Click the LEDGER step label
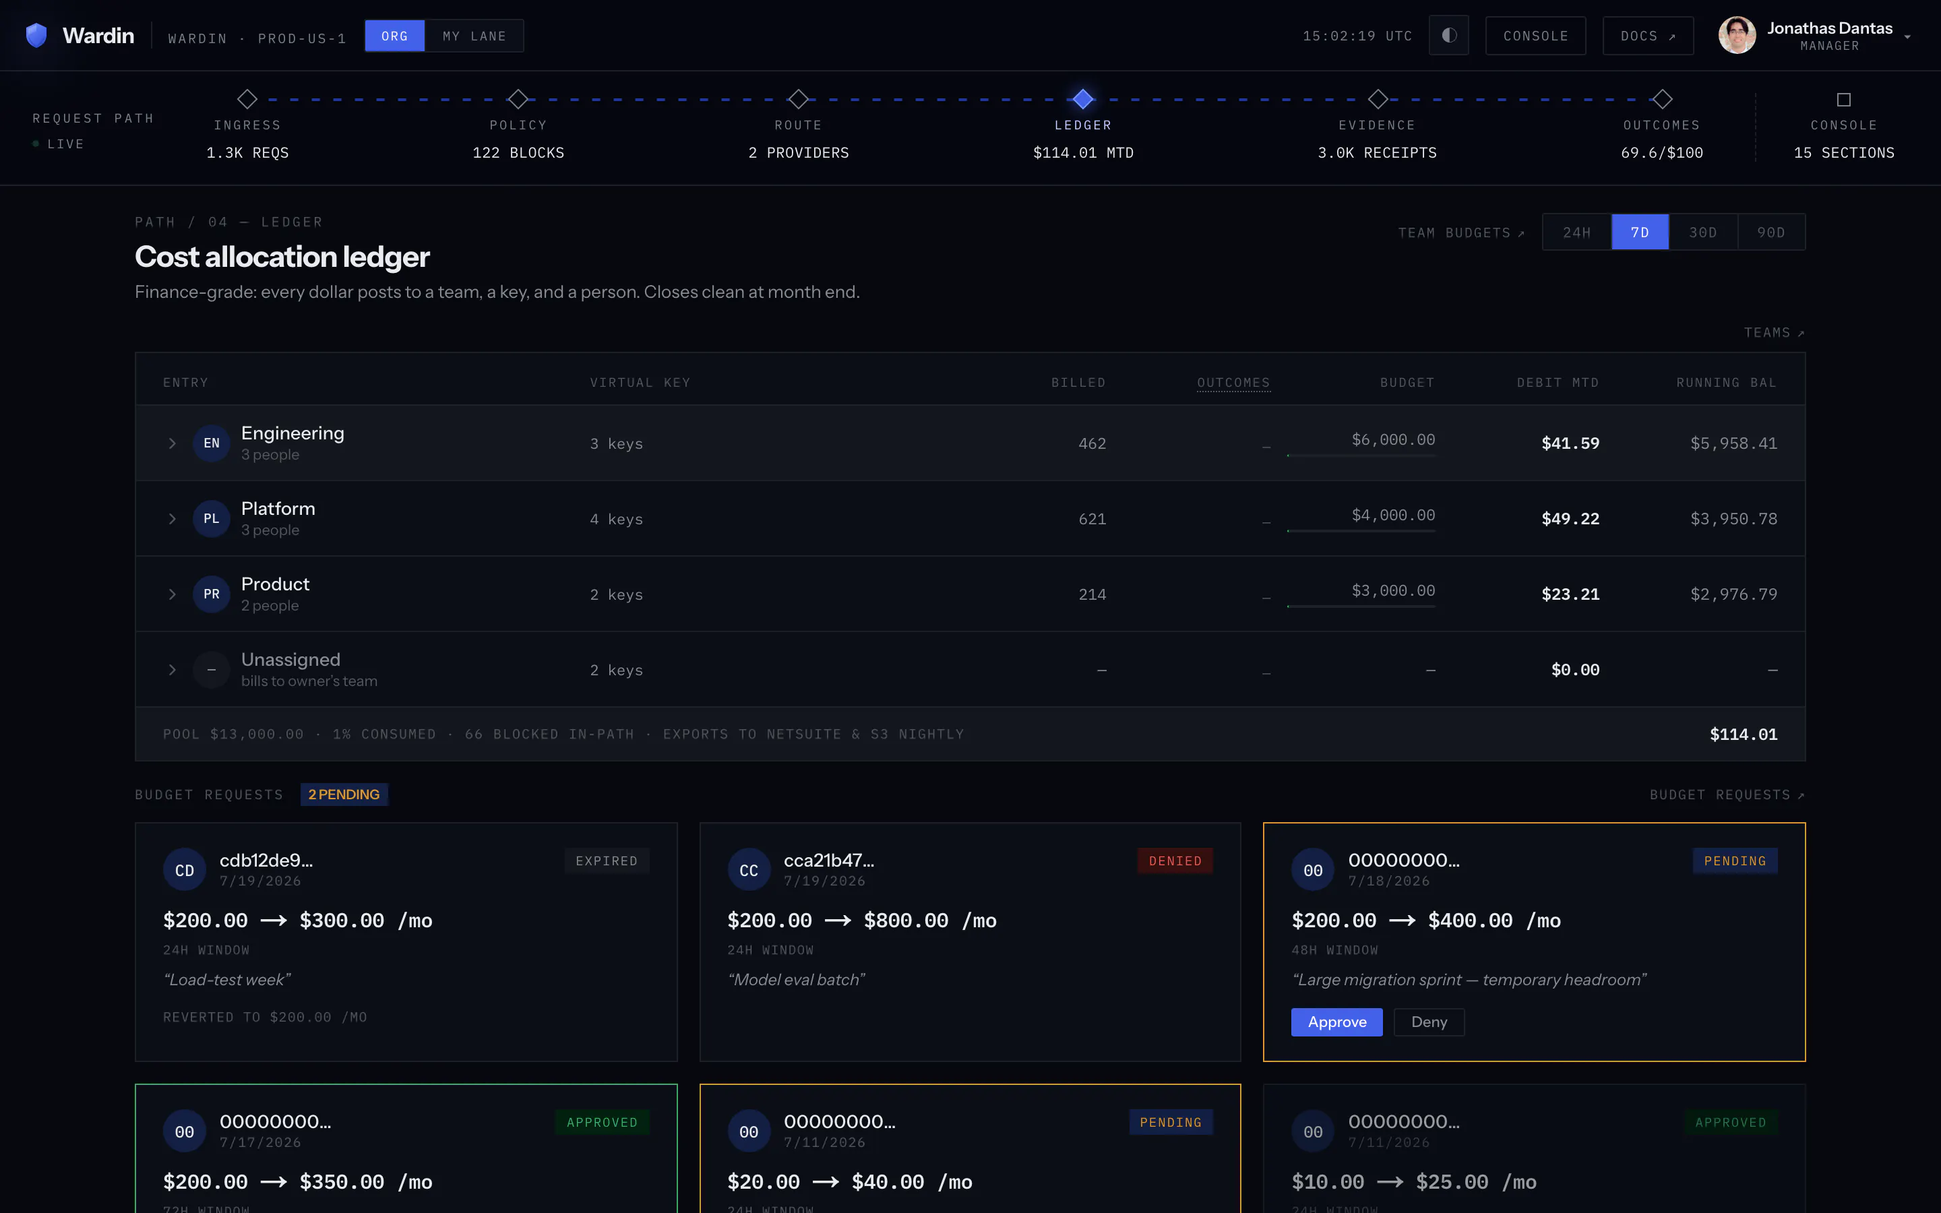 tap(1083, 125)
